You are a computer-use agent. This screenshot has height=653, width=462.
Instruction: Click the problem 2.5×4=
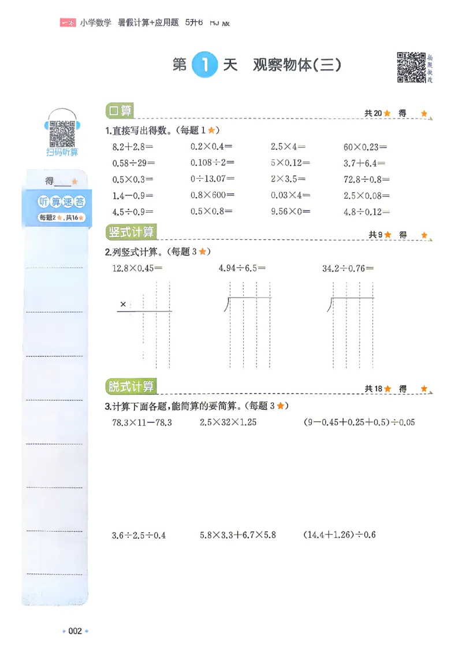pyautogui.click(x=288, y=147)
